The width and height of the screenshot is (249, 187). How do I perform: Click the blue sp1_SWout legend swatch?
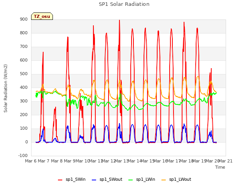(94, 180)
